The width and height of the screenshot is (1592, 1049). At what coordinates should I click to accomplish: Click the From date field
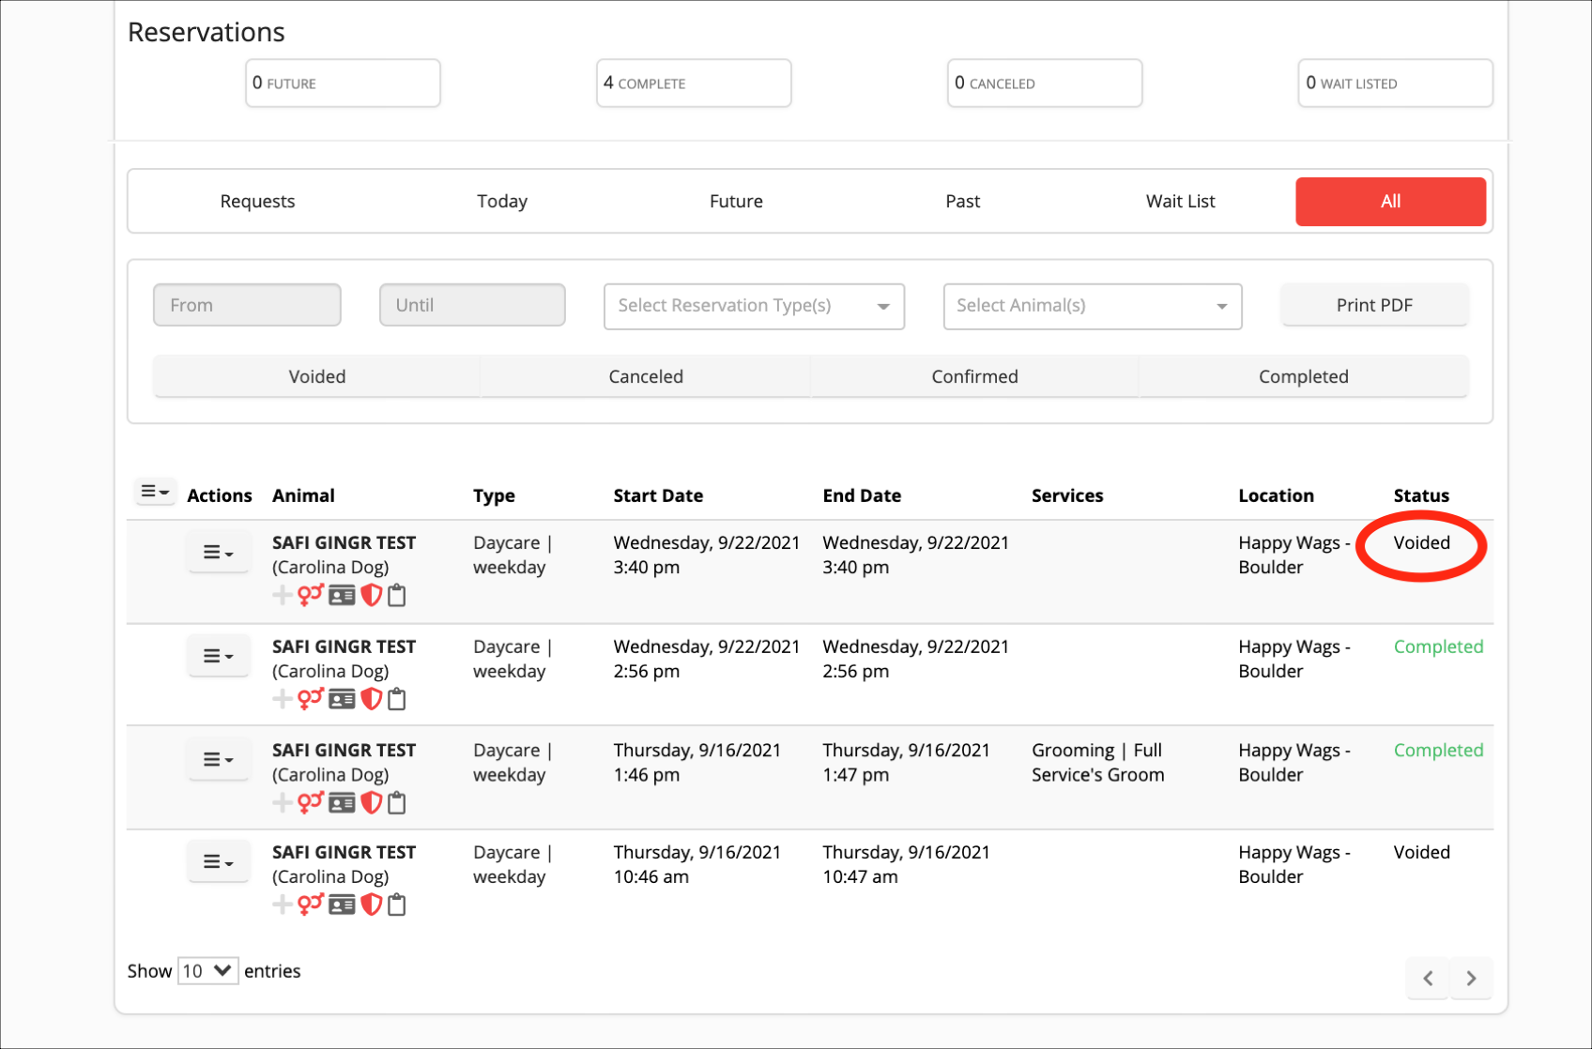coord(247,305)
